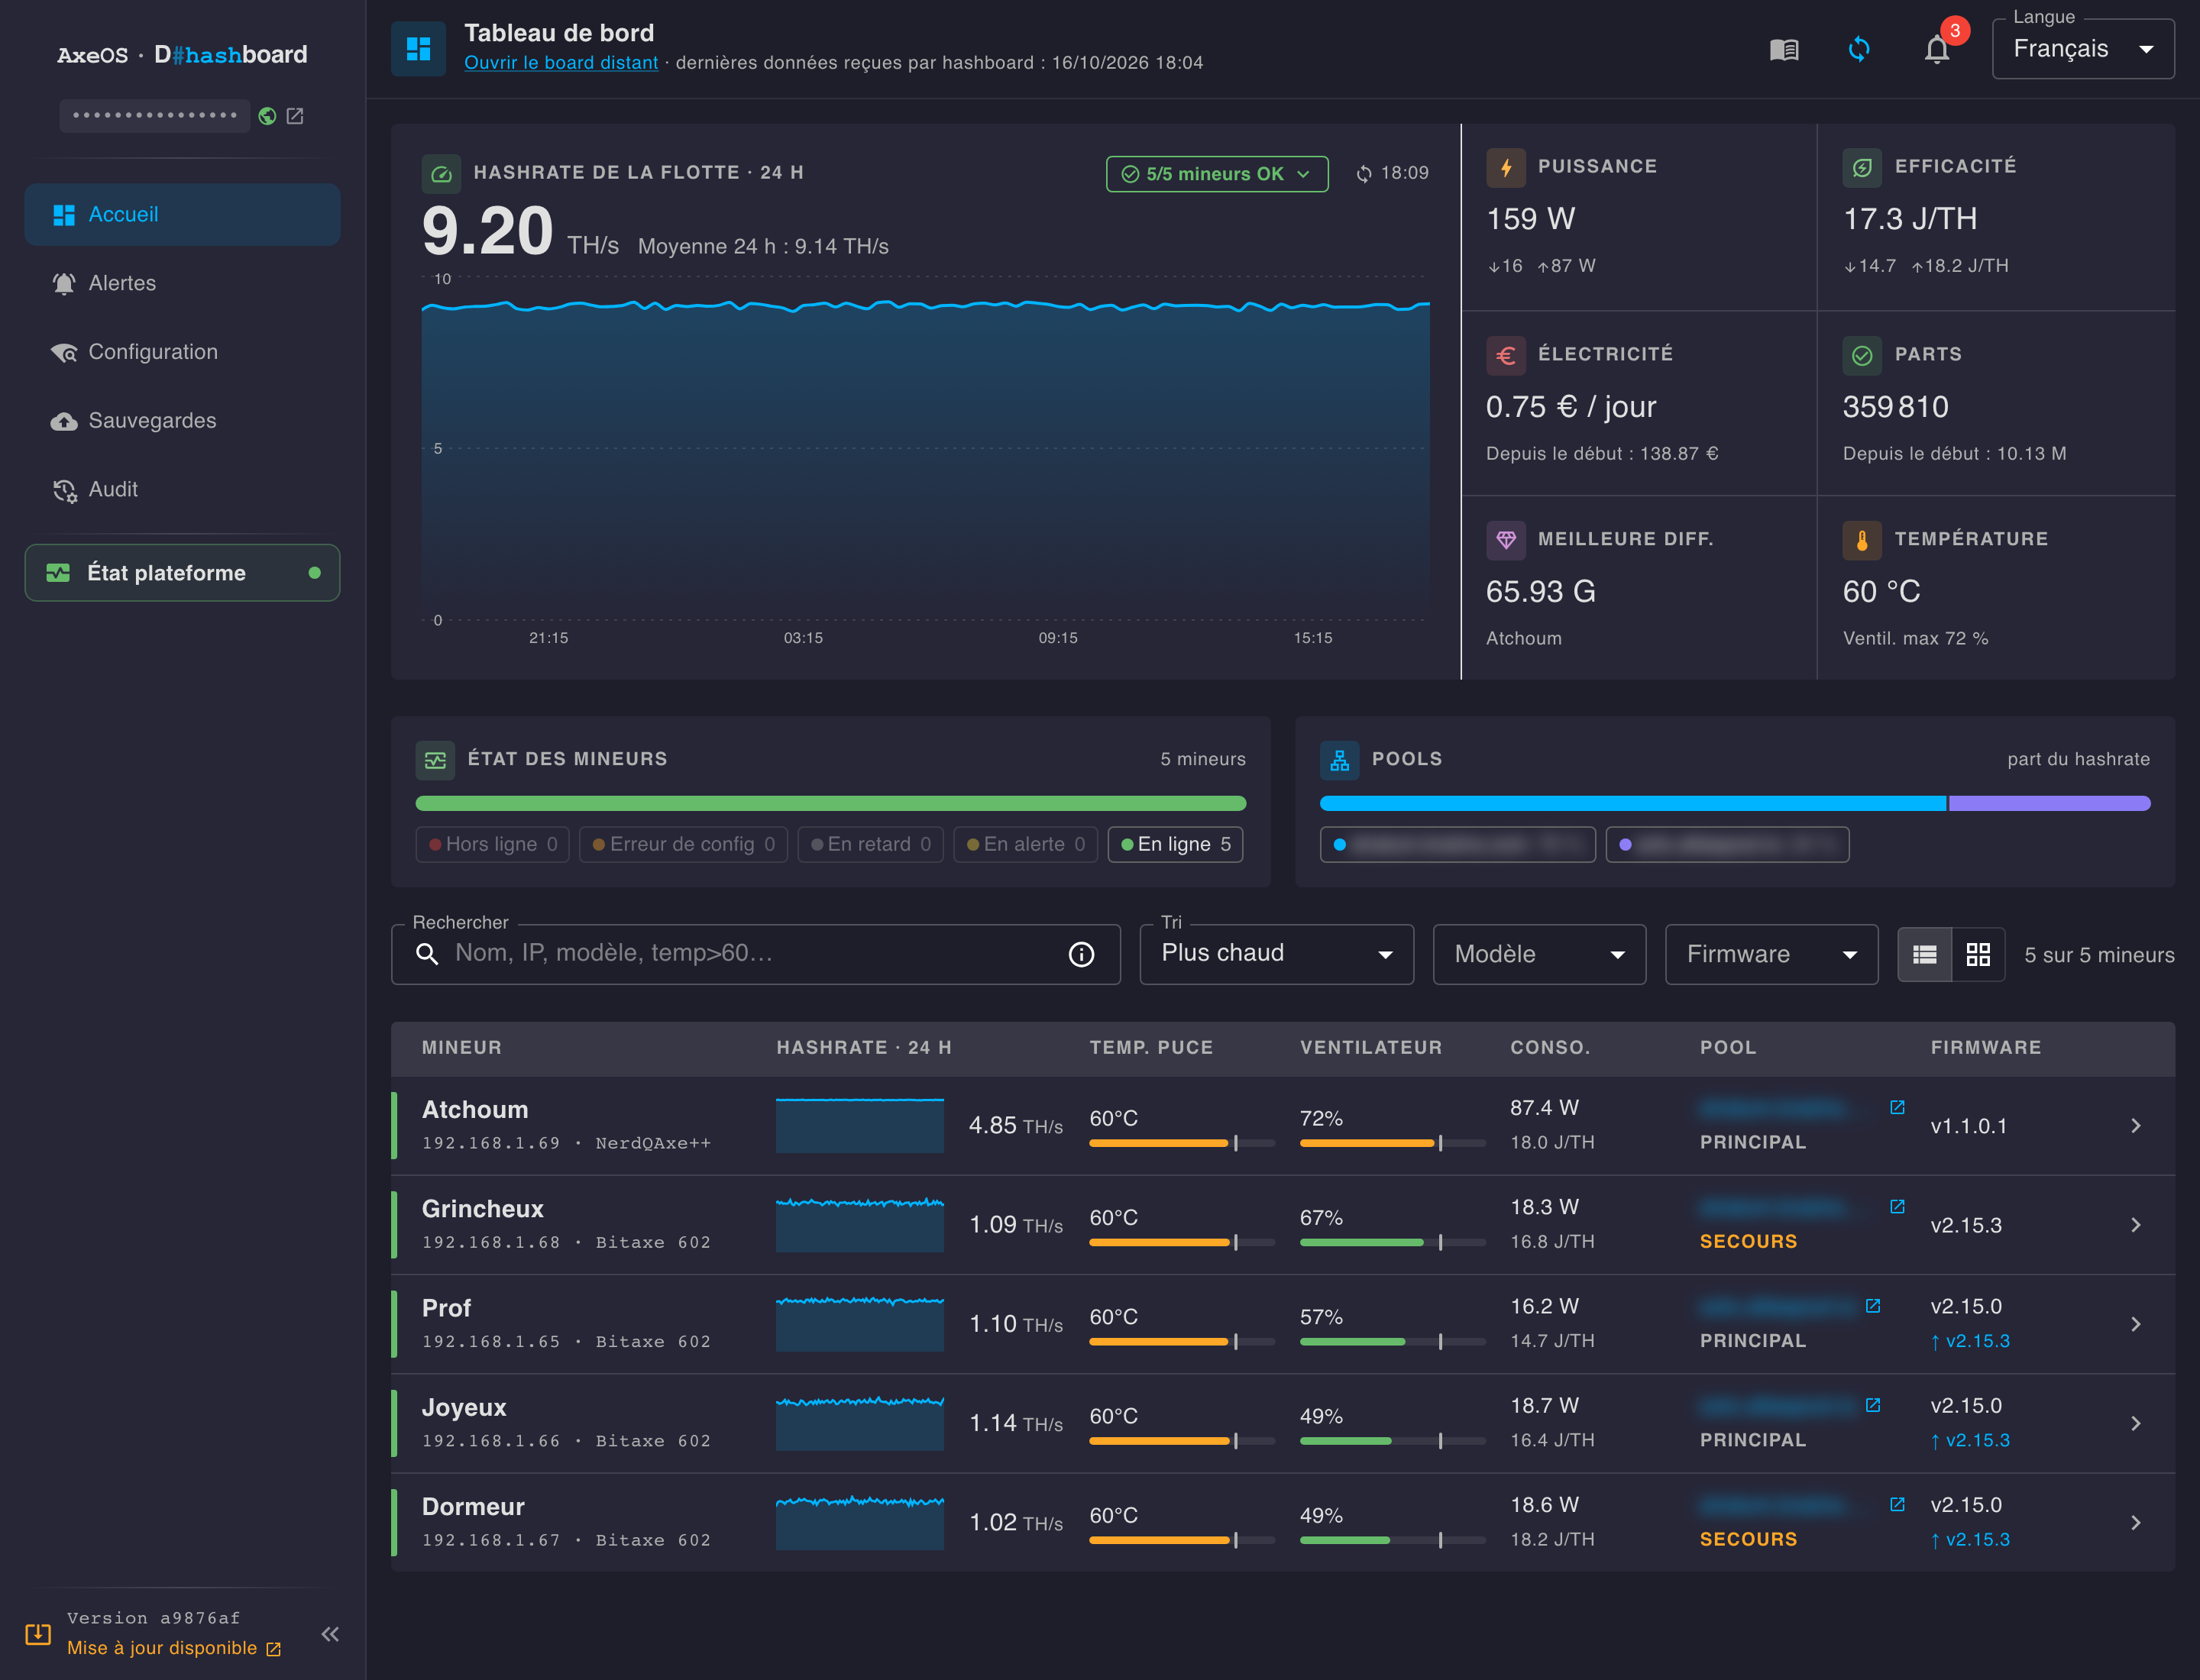Click the Pools network icon

1340,760
